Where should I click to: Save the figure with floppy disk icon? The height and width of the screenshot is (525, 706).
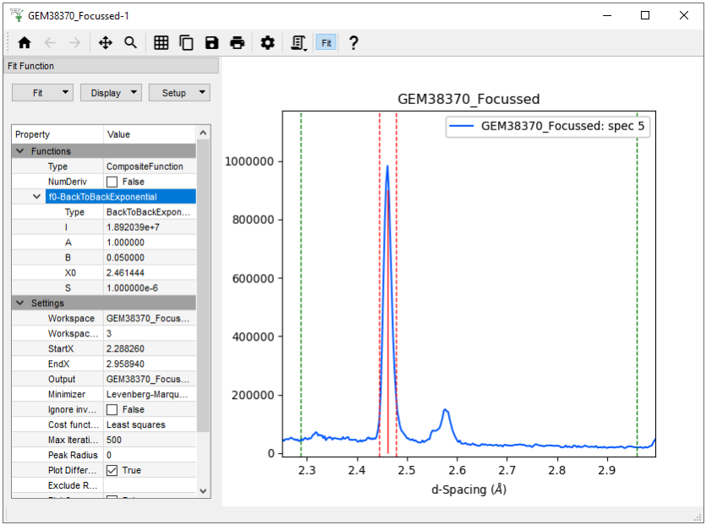click(x=211, y=43)
